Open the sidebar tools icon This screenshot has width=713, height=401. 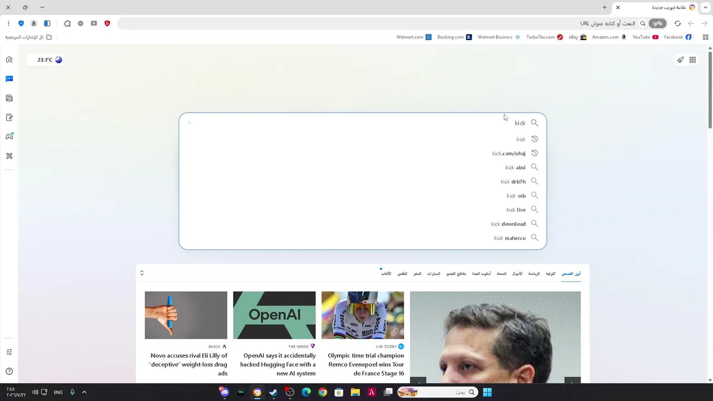[9, 156]
